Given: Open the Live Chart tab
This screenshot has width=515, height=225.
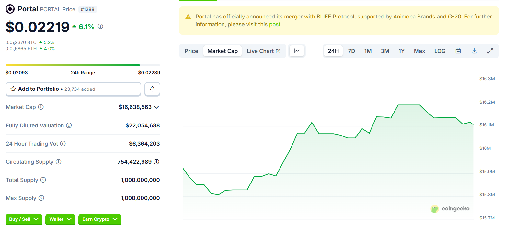Looking at the screenshot, I should click(x=263, y=51).
